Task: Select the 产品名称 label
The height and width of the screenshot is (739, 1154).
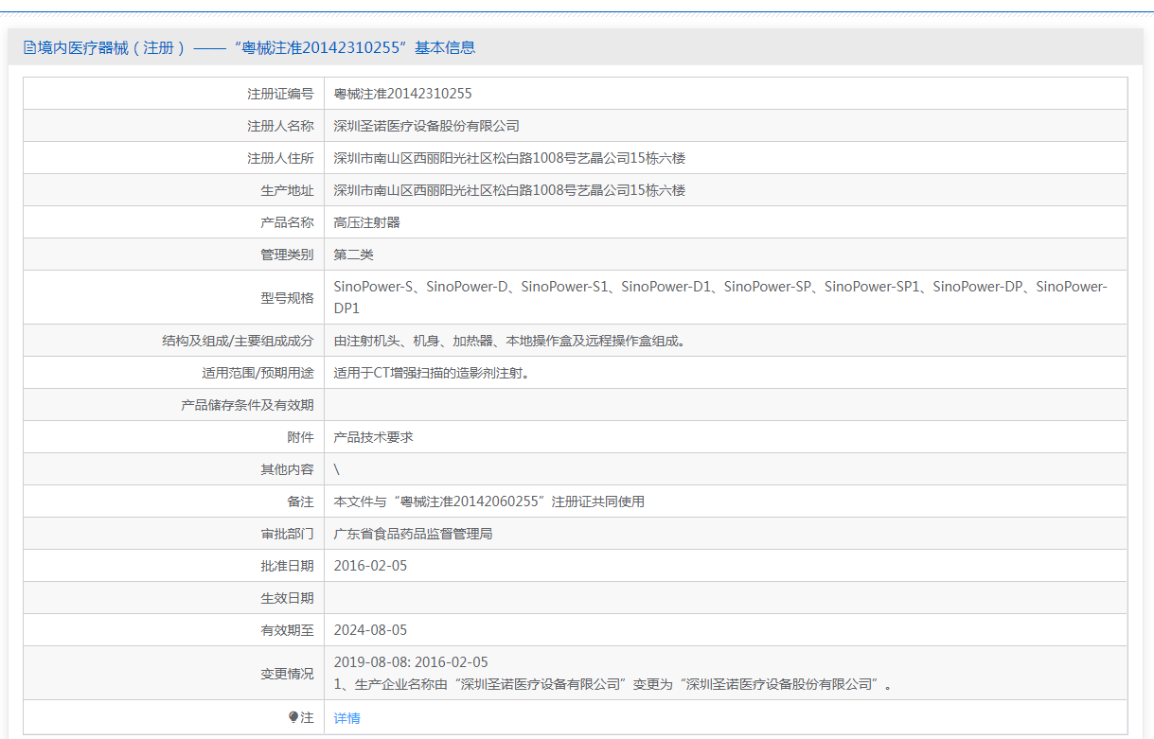Action: click(287, 222)
